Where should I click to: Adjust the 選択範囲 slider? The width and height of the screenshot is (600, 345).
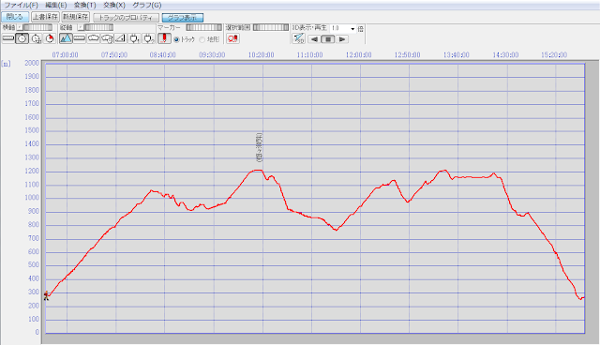pos(271,27)
